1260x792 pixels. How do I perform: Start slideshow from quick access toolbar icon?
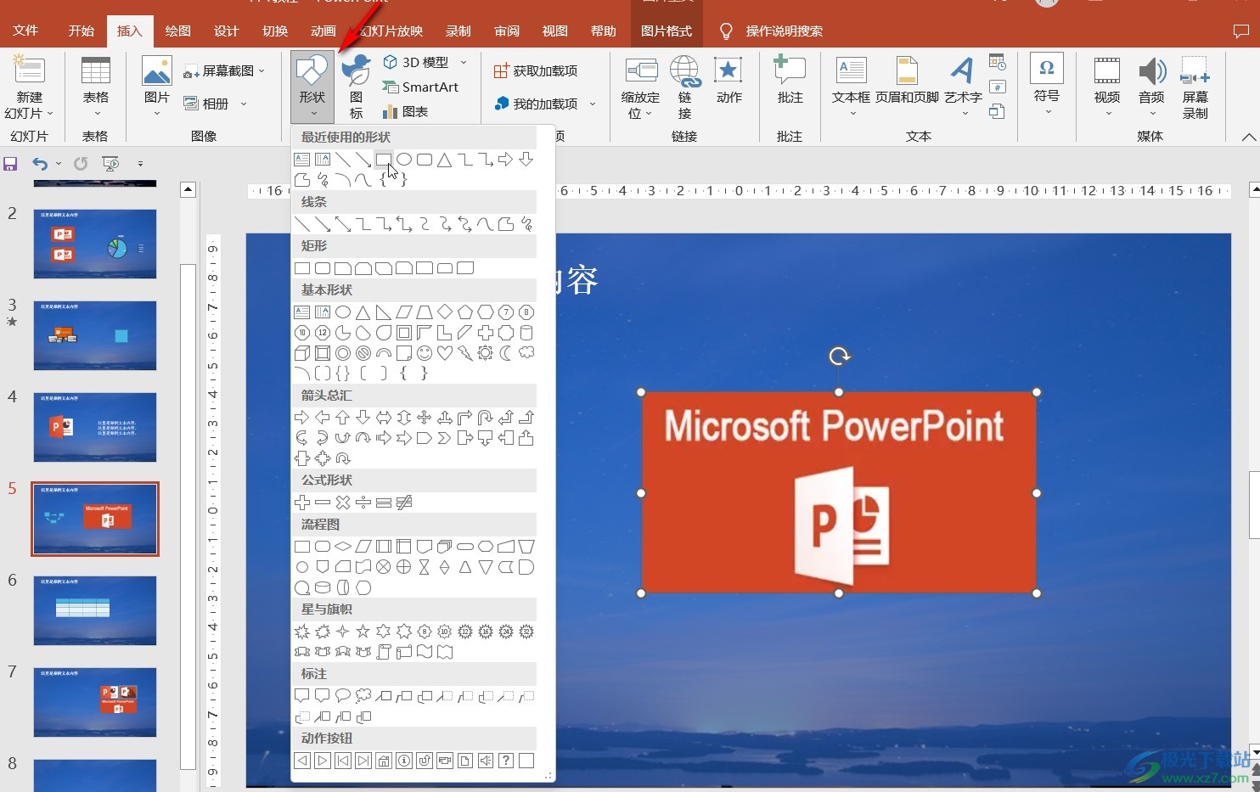110,164
